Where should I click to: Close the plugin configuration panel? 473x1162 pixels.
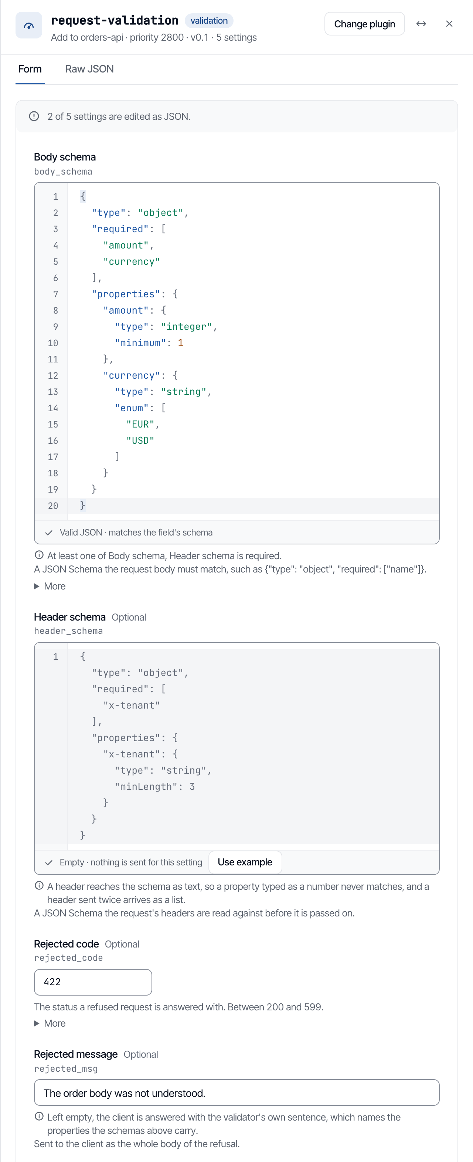[449, 24]
